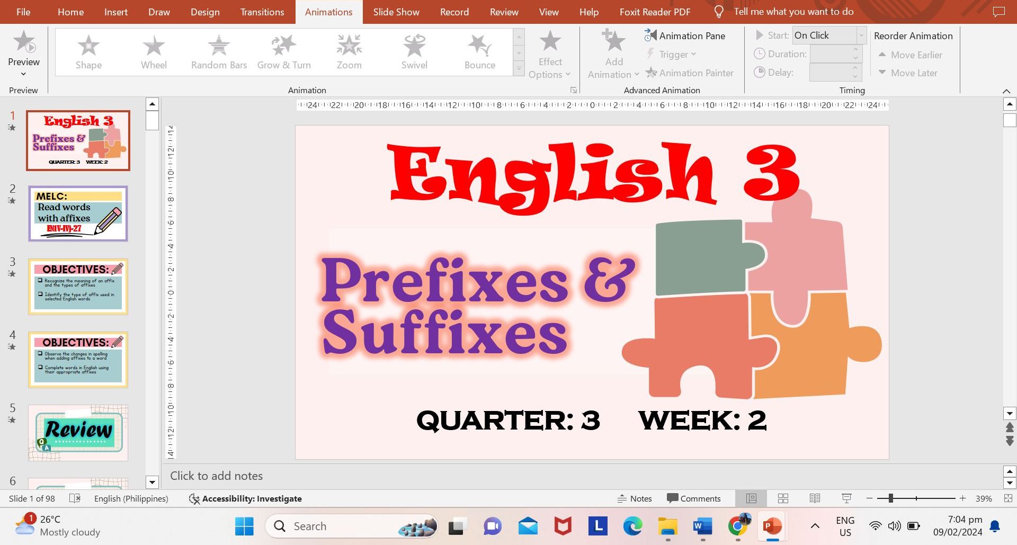Image resolution: width=1017 pixels, height=545 pixels.
Task: Open Google Chrome from the taskbar
Action: tap(738, 526)
